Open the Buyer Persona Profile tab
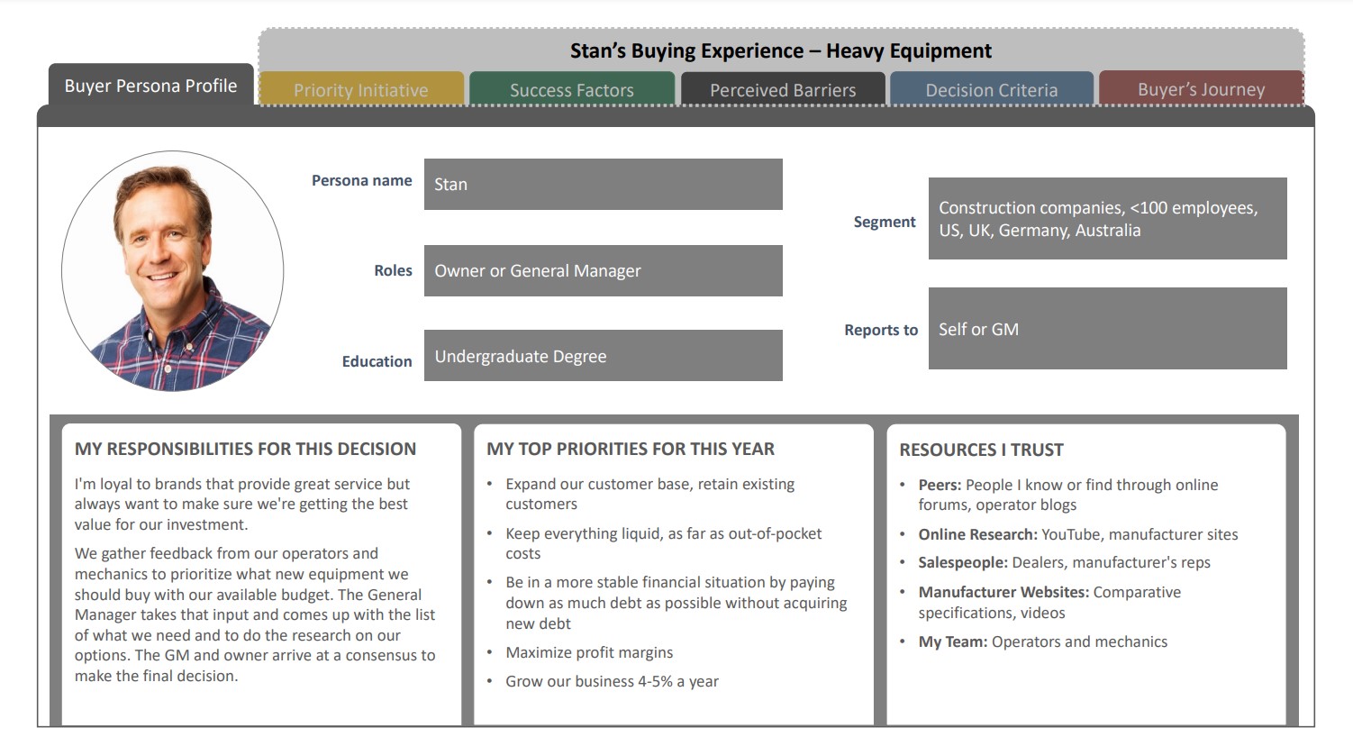Screen dimensions: 1353x737 (x=150, y=86)
